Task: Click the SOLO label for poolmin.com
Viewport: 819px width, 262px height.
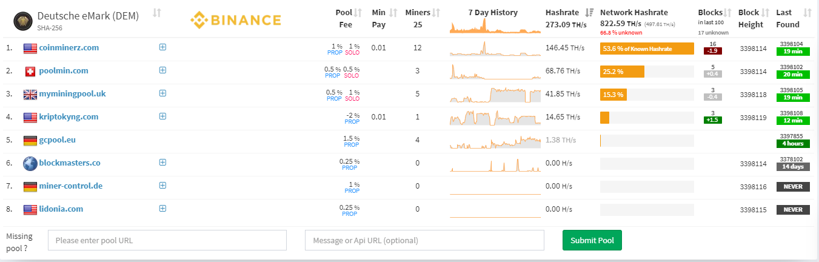Action: click(352, 76)
